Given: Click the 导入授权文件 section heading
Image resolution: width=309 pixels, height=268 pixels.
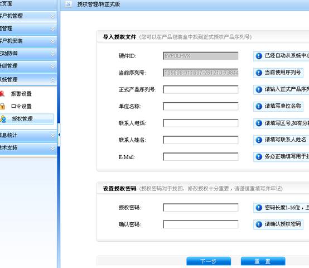Looking at the screenshot, I should tap(119, 37).
